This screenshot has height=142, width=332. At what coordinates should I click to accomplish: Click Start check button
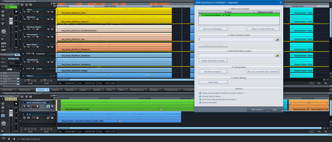[213, 82]
